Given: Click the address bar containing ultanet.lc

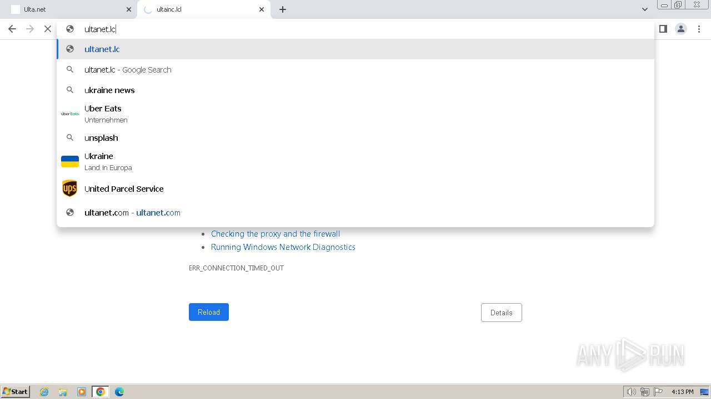Looking at the screenshot, I should pos(355,29).
